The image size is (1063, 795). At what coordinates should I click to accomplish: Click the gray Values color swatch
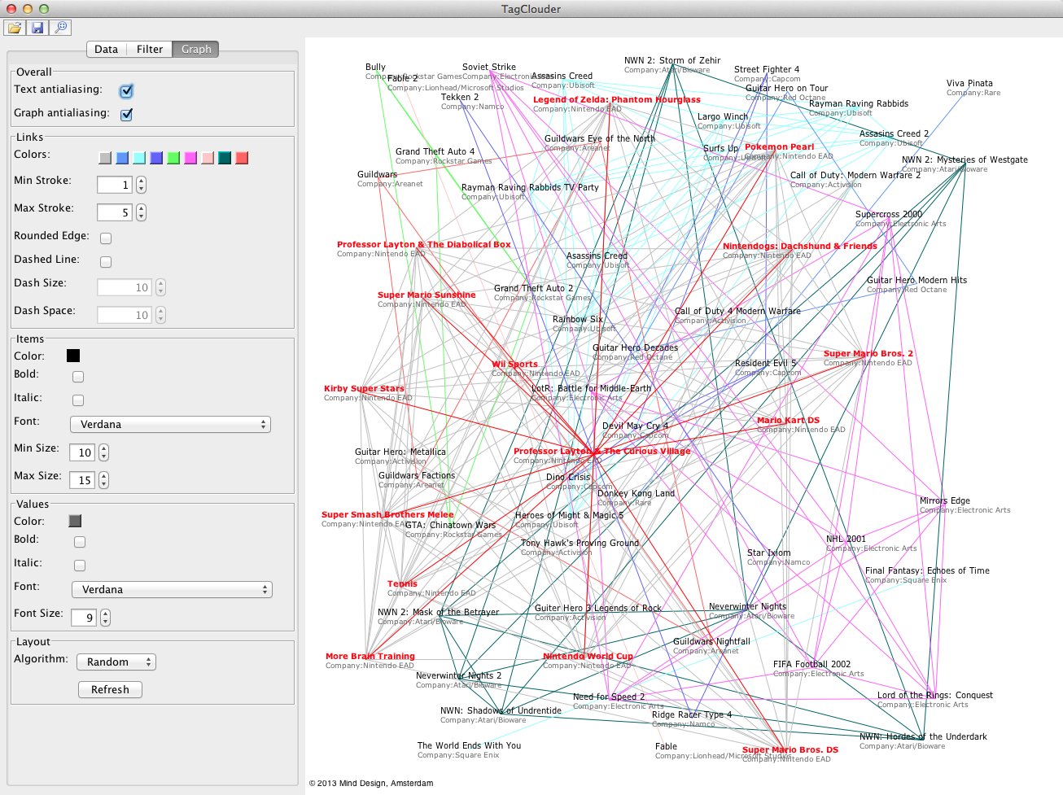(75, 521)
